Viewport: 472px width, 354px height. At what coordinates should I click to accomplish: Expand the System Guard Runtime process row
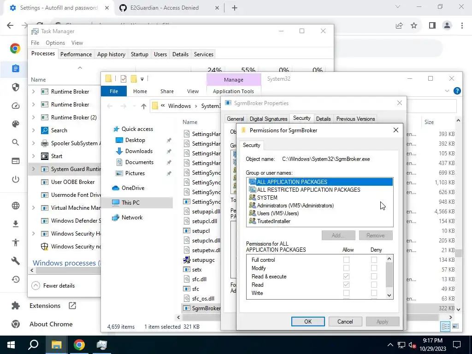click(x=33, y=169)
